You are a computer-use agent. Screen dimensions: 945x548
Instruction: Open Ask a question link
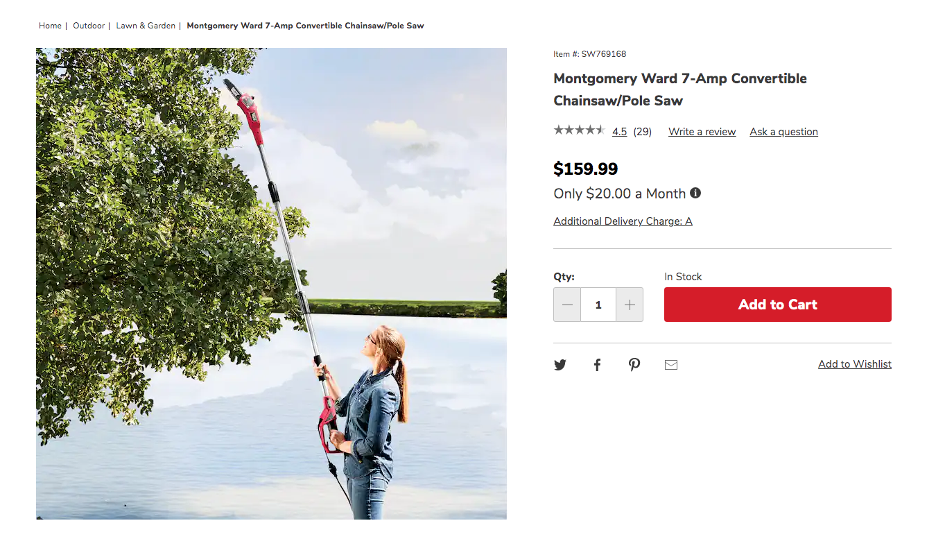(783, 132)
